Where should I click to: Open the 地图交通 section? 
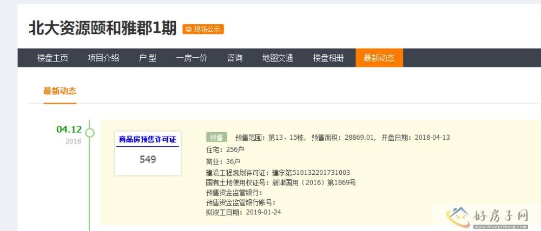[x=278, y=58]
